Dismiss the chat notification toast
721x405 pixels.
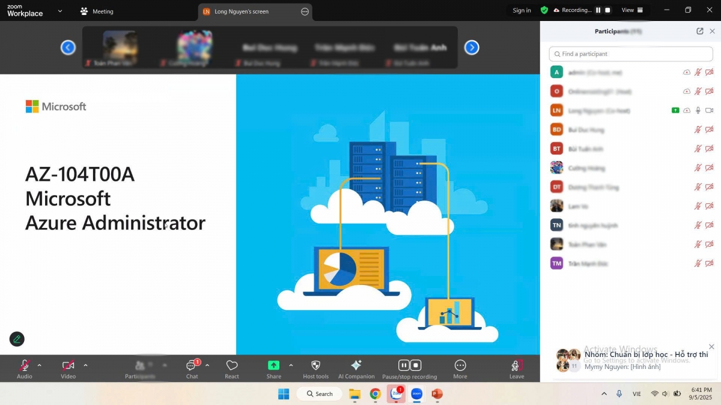pyautogui.click(x=712, y=347)
